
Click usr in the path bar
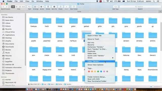click(x=44, y=84)
